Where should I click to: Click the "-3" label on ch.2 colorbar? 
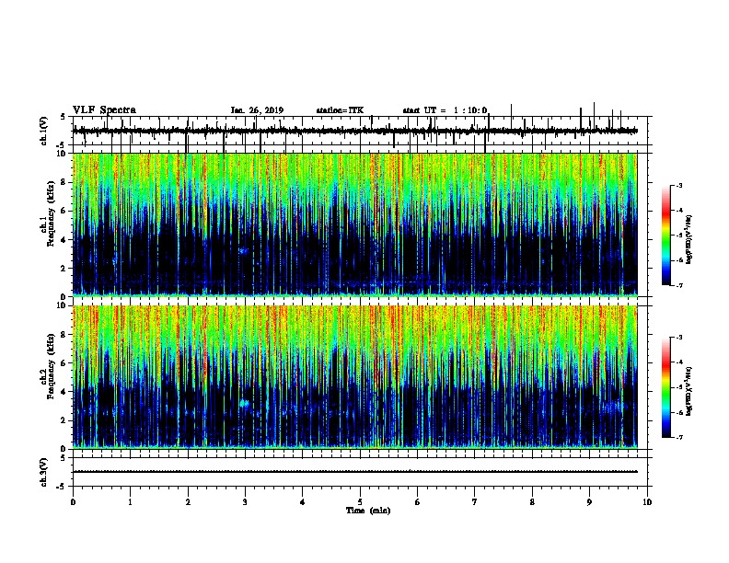pos(678,338)
